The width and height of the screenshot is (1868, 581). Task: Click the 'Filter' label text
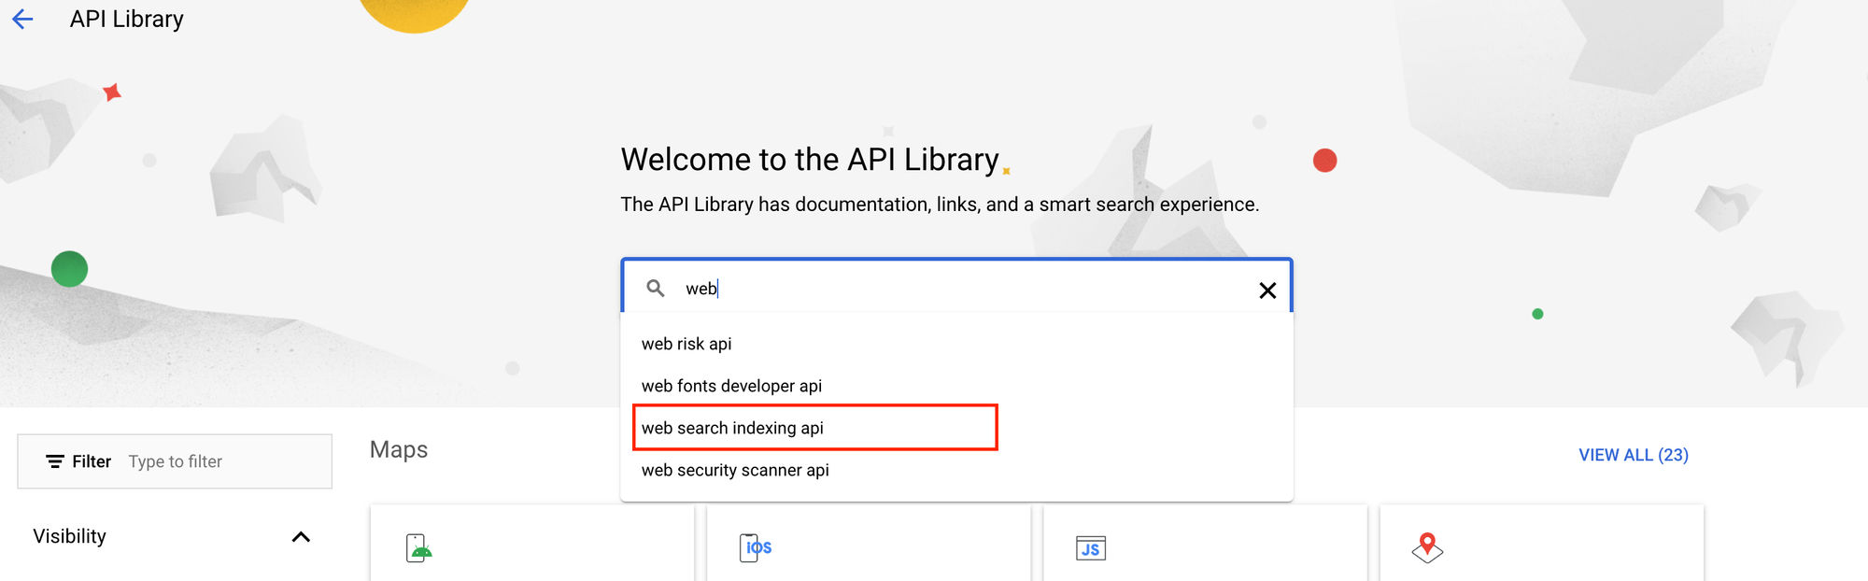(92, 461)
